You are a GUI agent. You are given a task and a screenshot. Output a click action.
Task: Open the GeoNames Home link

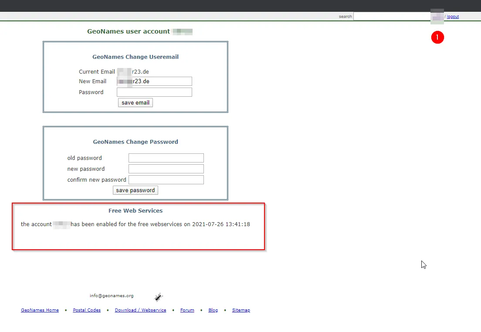click(x=40, y=310)
